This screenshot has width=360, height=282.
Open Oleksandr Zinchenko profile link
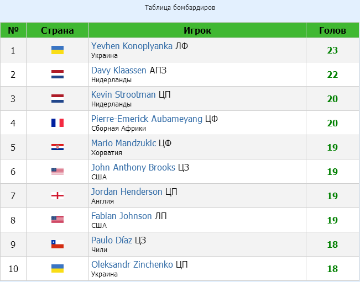pyautogui.click(x=132, y=264)
